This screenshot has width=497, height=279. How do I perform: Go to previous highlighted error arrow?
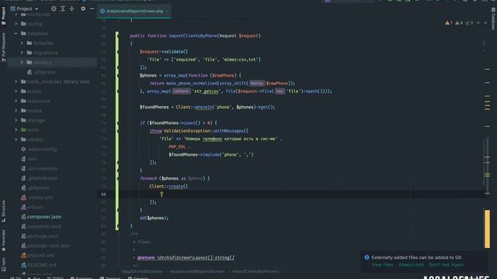pos(478,22)
